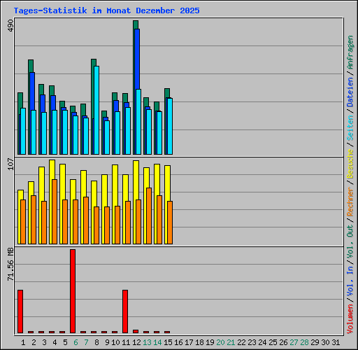Click the orange Rechner bar for day 4

(55, 211)
